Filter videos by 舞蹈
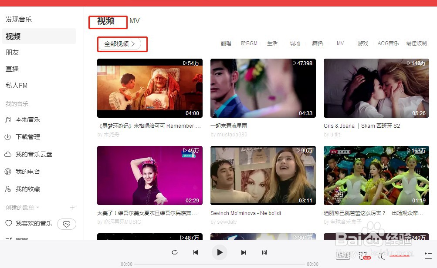Screen dimensions: 437x268 (x=318, y=43)
